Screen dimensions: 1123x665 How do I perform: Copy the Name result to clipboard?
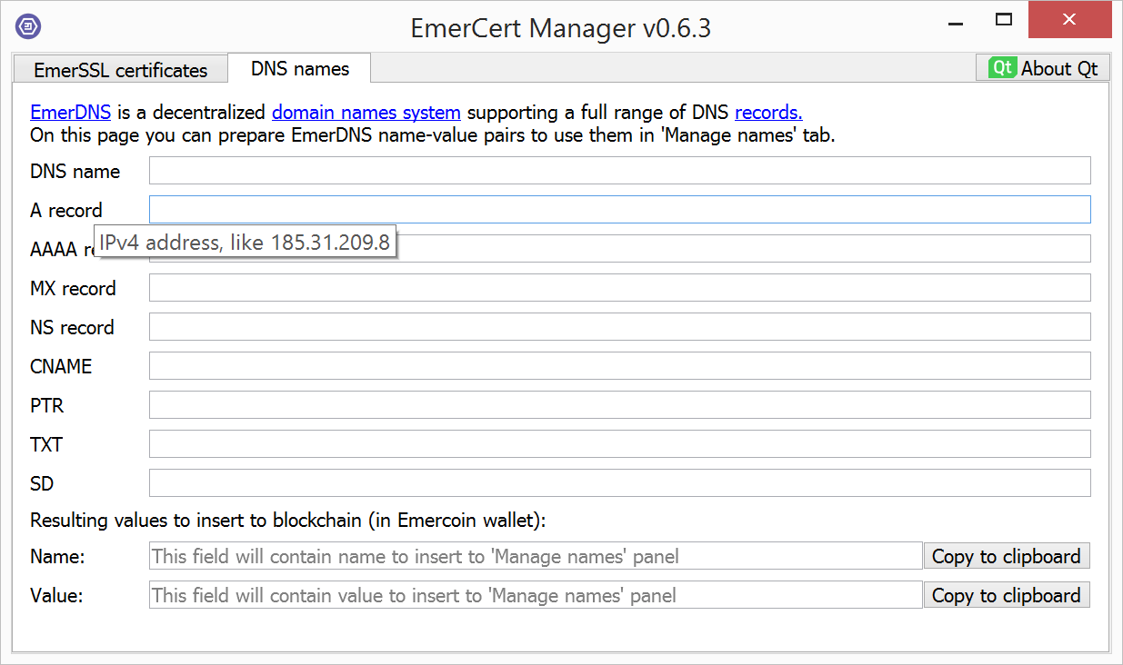pos(1007,556)
